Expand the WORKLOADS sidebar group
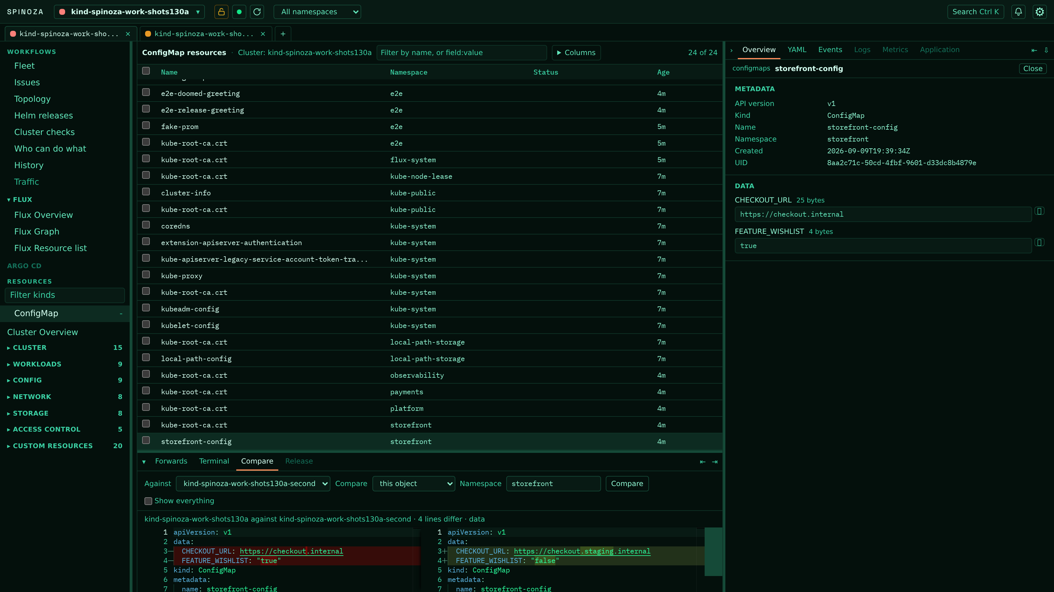Viewport: 1054px width, 592px height. pos(65,364)
